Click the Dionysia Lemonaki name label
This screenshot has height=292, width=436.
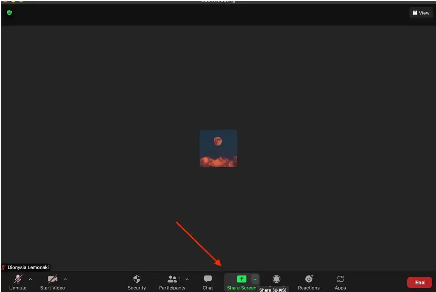[28, 267]
